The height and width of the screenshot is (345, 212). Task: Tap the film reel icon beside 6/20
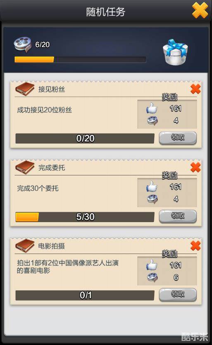[x=22, y=44]
